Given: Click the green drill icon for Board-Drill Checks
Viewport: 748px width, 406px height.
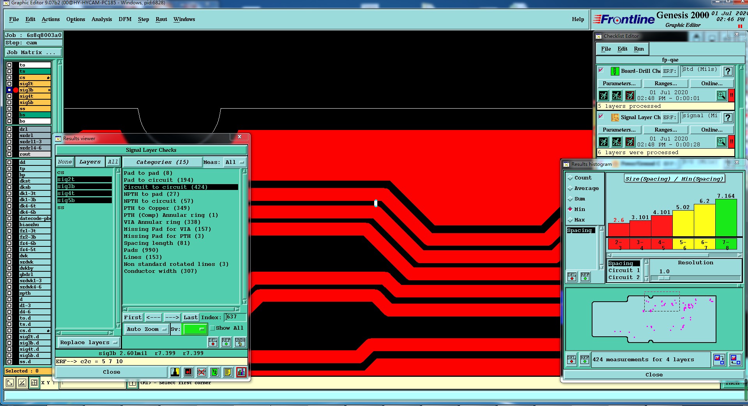Looking at the screenshot, I should [x=615, y=71].
